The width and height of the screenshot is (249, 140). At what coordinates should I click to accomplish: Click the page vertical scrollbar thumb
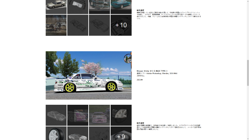[248, 73]
